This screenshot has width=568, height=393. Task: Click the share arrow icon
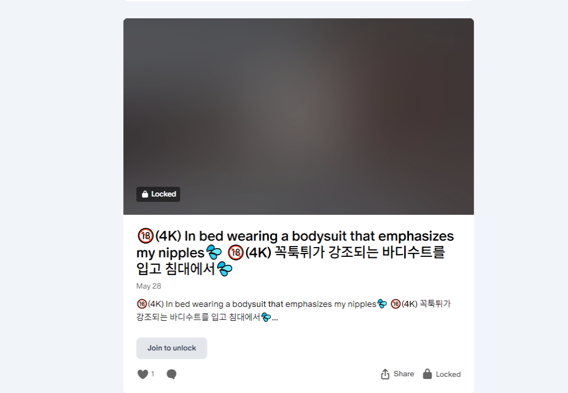pyautogui.click(x=385, y=374)
